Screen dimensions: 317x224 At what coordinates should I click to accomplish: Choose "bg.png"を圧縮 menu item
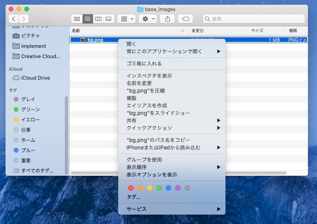click(172, 91)
